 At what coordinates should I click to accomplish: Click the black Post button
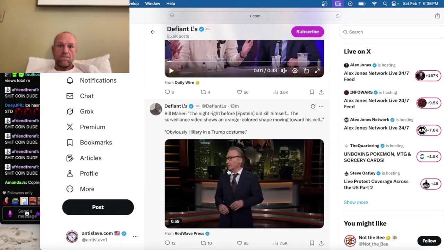click(98, 207)
